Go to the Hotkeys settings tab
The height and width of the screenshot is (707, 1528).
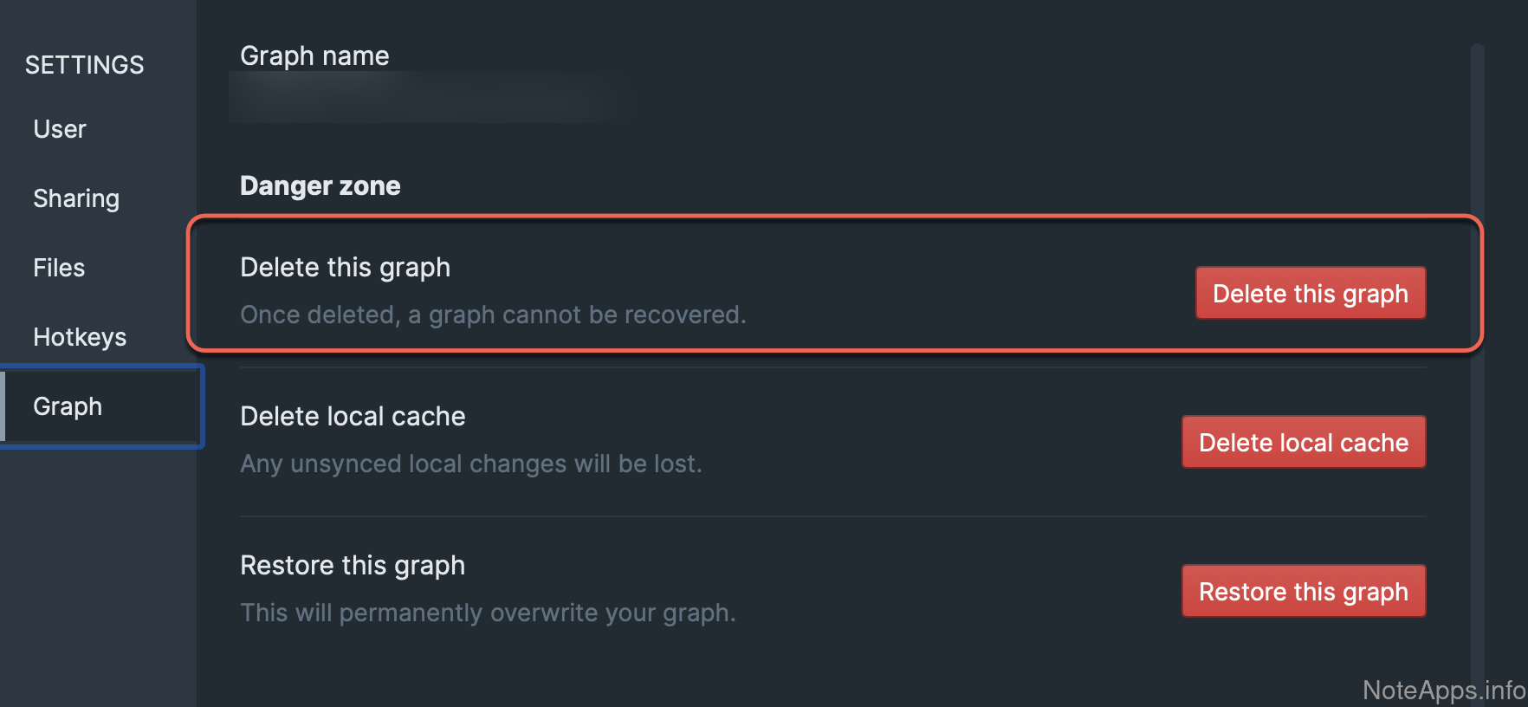(80, 337)
